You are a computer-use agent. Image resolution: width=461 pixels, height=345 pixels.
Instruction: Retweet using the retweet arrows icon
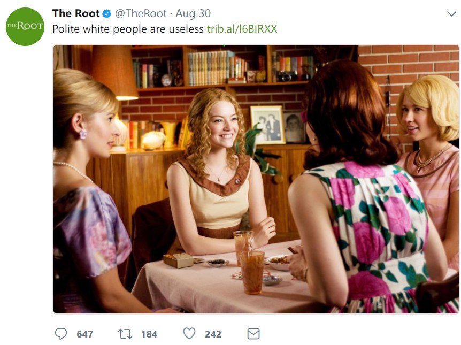coord(125,334)
